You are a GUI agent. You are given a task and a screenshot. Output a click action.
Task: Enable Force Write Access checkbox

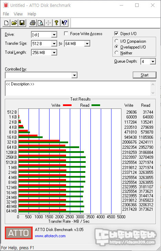pos(66,34)
